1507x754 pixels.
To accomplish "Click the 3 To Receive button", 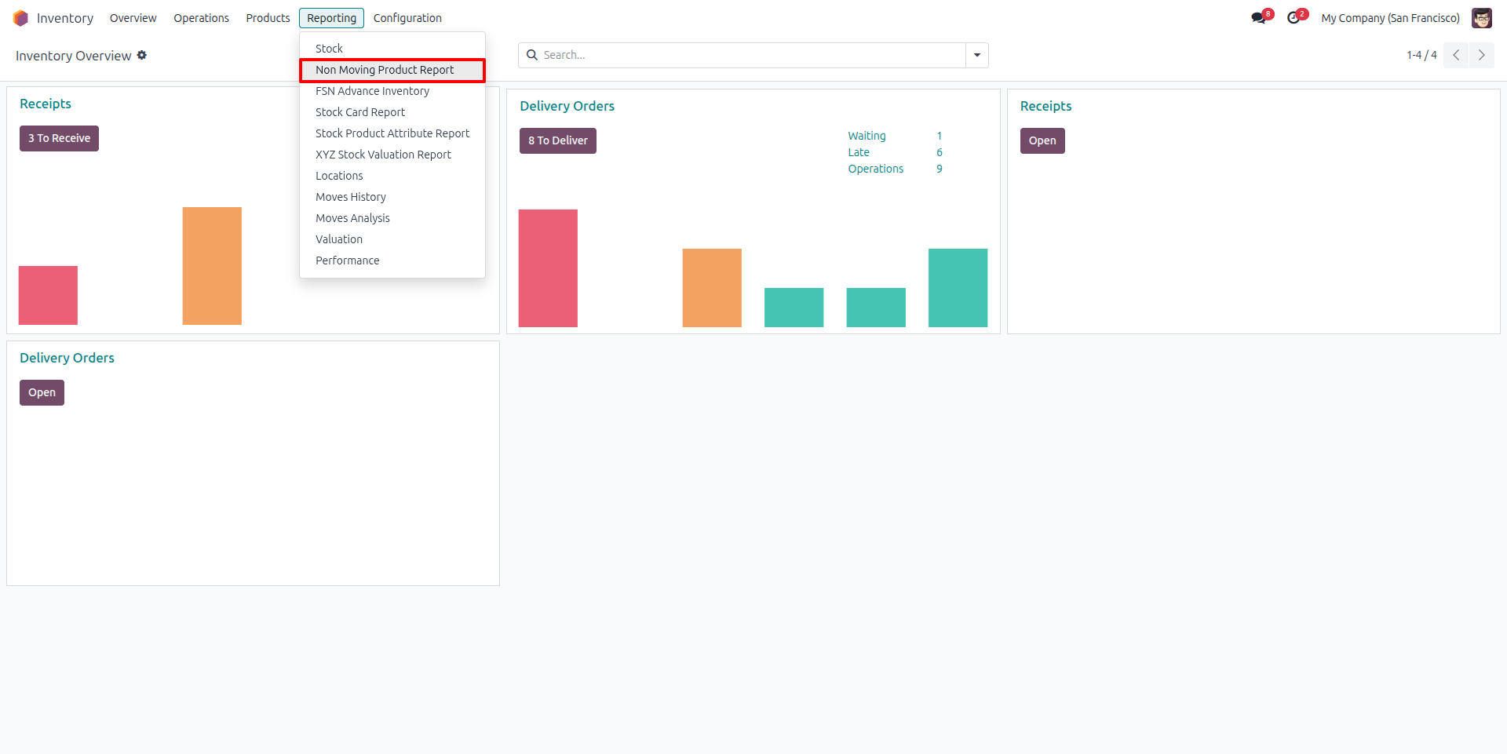I will coord(59,138).
